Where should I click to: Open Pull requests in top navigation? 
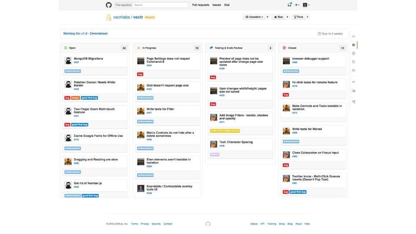[x=201, y=5]
